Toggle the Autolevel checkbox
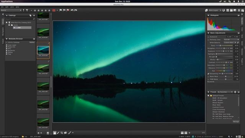This screenshot has width=245, height=138. coord(208,37)
